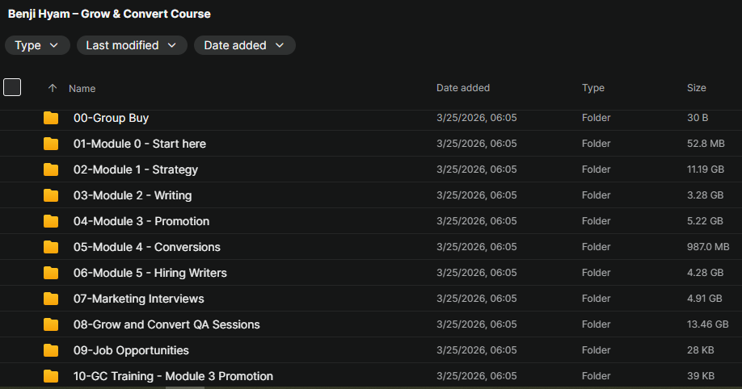Expand the Last modified filter
The width and height of the screenshot is (742, 389).
tap(132, 45)
